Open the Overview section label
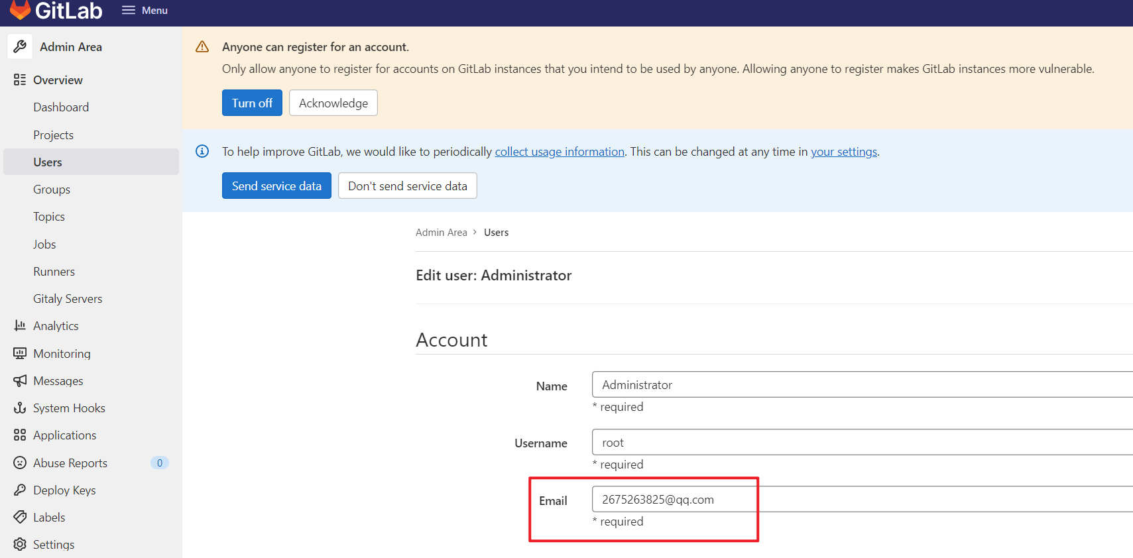This screenshot has height=558, width=1133. 58,80
